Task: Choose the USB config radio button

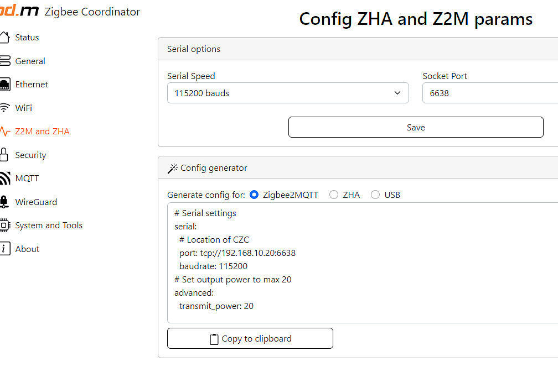Action: tap(375, 195)
